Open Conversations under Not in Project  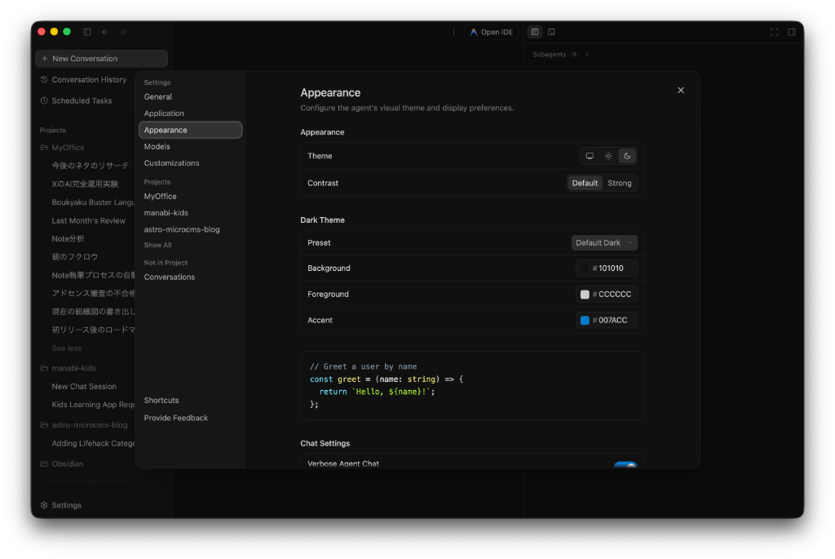click(170, 277)
